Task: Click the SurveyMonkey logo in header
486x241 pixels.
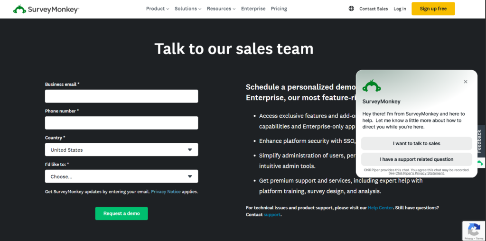Action: (46, 9)
